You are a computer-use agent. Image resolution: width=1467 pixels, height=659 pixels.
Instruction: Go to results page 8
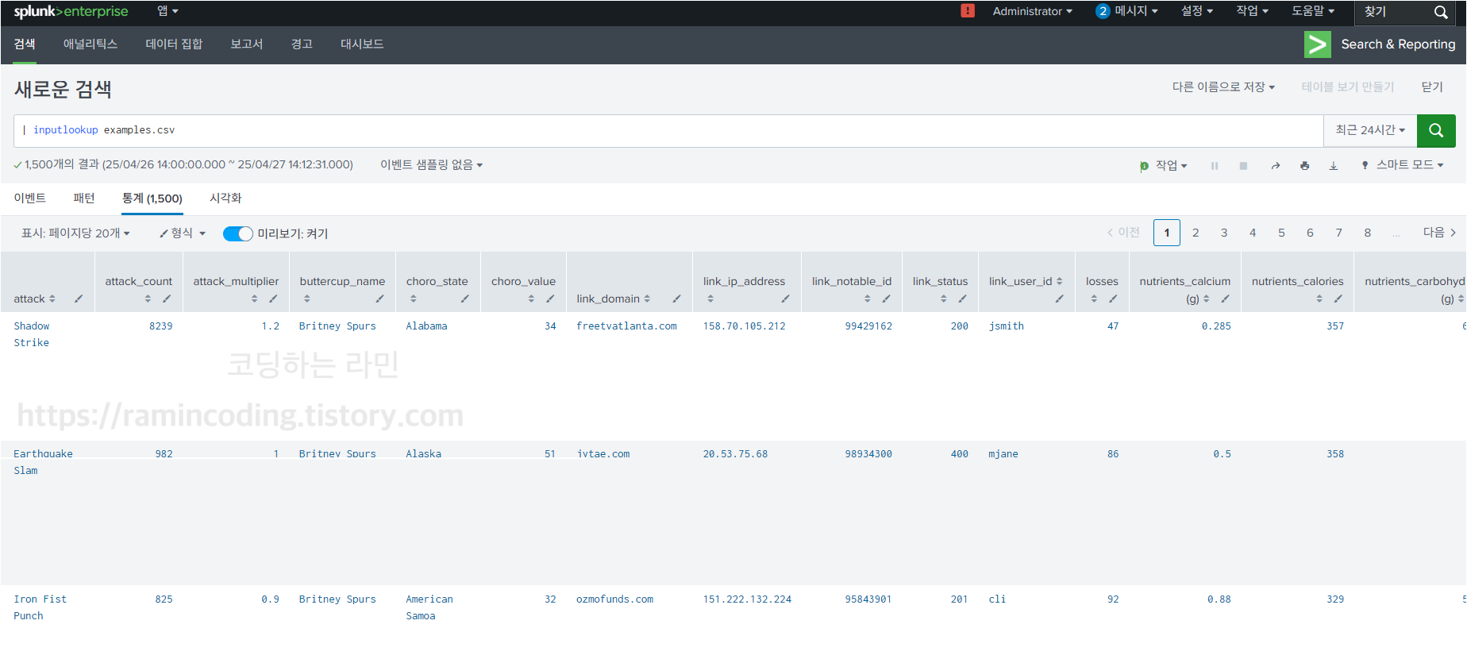pos(1368,233)
